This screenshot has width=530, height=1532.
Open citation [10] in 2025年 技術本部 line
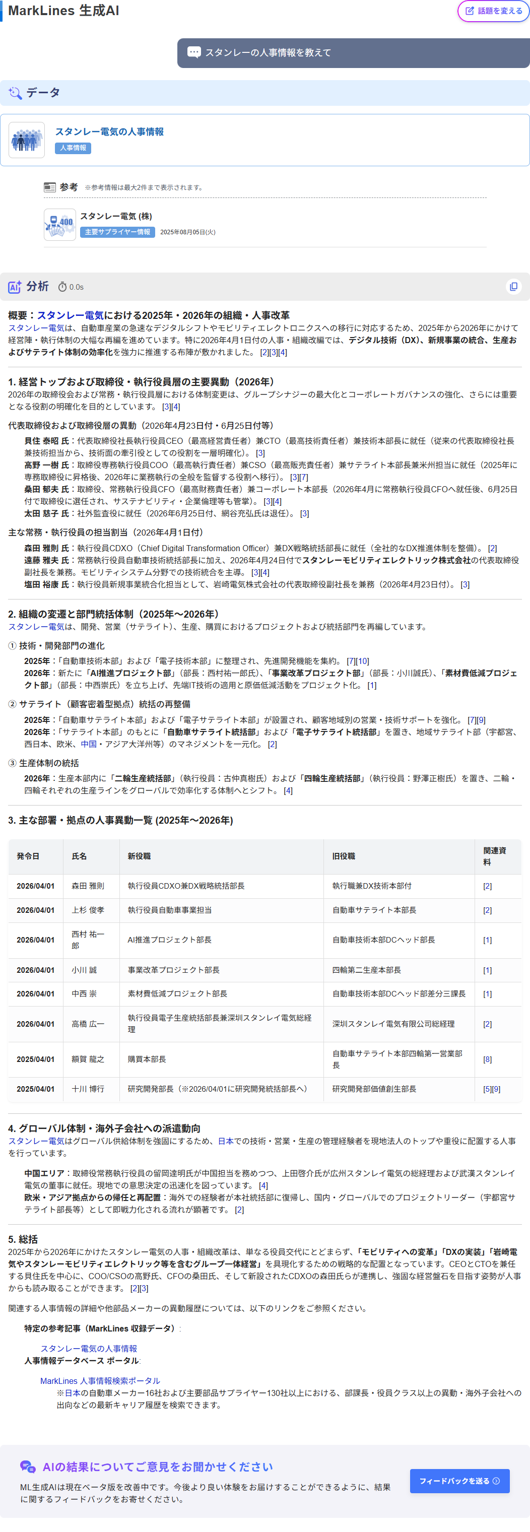362,661
